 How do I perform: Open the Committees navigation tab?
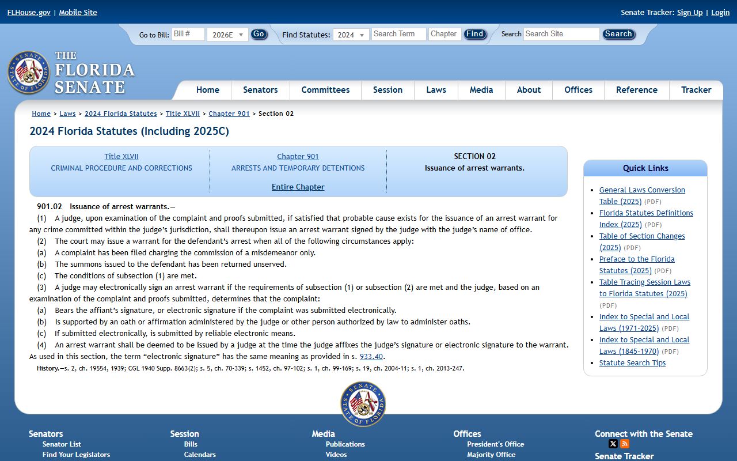pos(325,90)
